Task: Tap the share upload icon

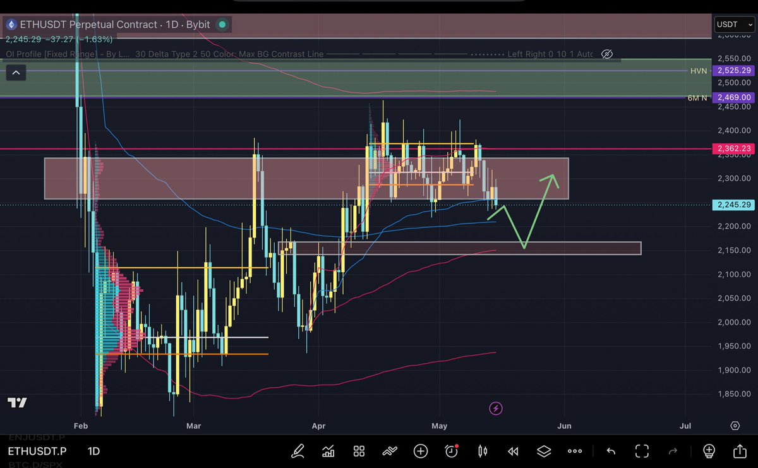Action: (x=740, y=451)
